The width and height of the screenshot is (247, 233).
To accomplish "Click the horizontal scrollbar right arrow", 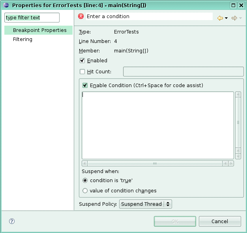I will pyautogui.click(x=231, y=163).
